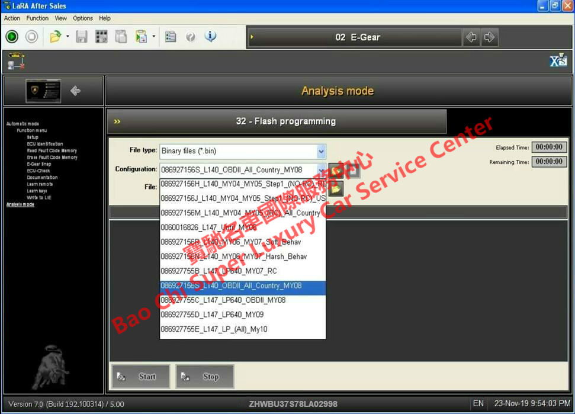Choose 086927755B_L147_LP640_MY07_RC option
Viewport: 575px width, 414px height.
tap(243, 271)
